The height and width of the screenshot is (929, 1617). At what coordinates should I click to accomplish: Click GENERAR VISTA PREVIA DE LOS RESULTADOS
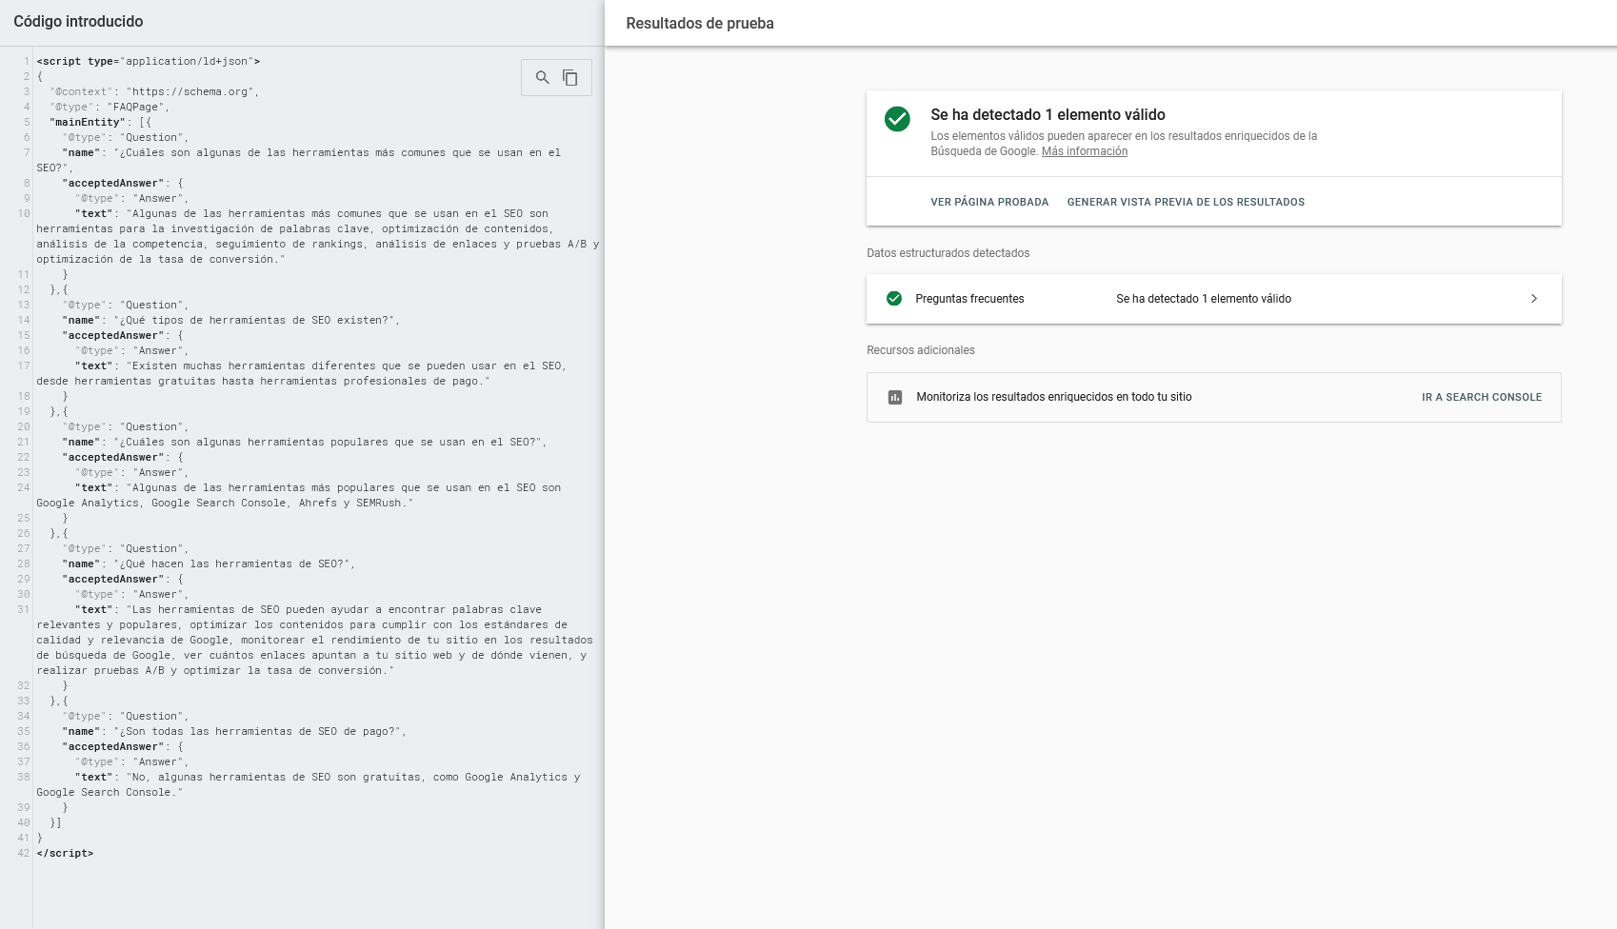(x=1186, y=202)
